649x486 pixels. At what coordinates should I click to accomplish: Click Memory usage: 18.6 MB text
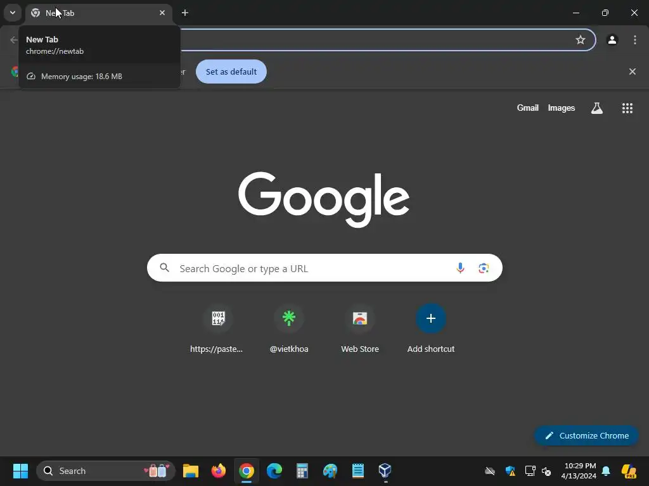point(82,77)
